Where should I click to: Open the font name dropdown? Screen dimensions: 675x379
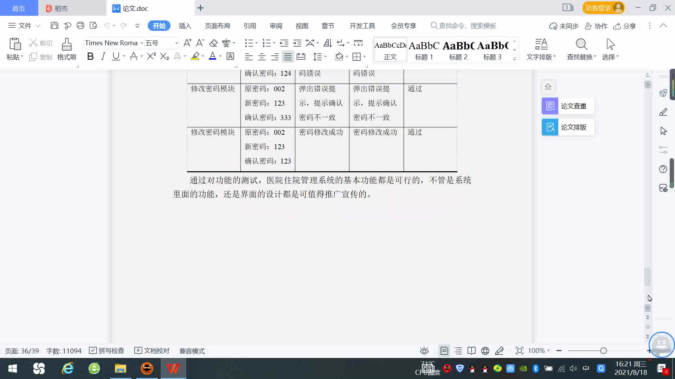(142, 43)
